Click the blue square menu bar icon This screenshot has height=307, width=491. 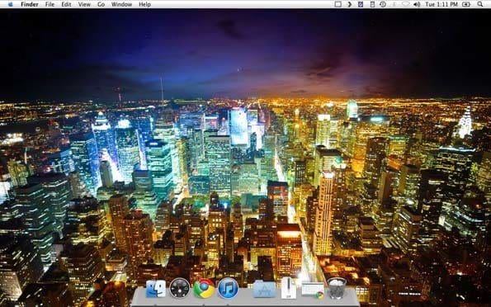tap(361, 4)
